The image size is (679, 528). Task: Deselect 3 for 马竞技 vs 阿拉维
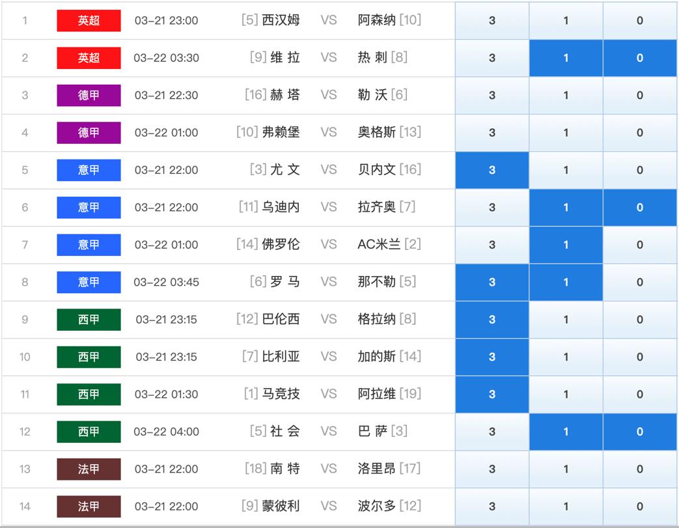[x=492, y=395]
